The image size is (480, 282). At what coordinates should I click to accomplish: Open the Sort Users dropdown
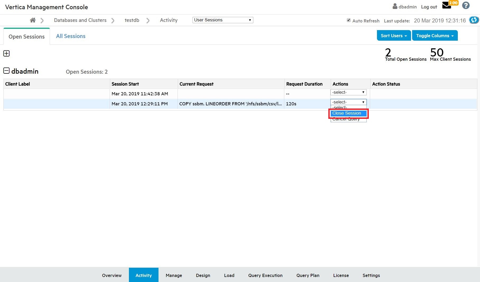(x=394, y=36)
